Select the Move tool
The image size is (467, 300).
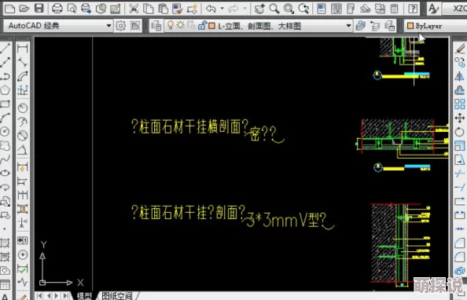click(460, 118)
